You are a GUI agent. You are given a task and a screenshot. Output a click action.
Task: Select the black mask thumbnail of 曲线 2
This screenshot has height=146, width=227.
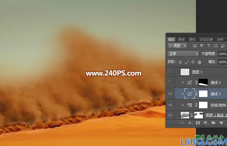203,83
